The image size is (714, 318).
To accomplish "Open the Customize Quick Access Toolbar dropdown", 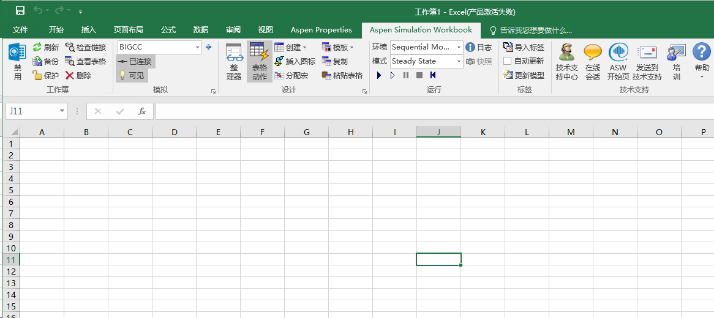I will 81,11.
